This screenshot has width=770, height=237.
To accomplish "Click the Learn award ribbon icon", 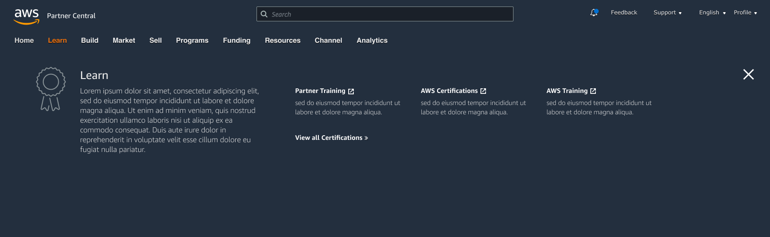I will click(x=51, y=89).
